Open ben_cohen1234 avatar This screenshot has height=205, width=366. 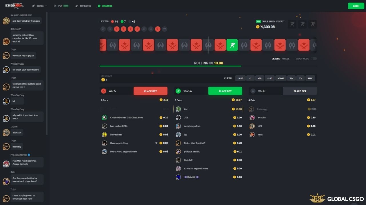point(105,126)
